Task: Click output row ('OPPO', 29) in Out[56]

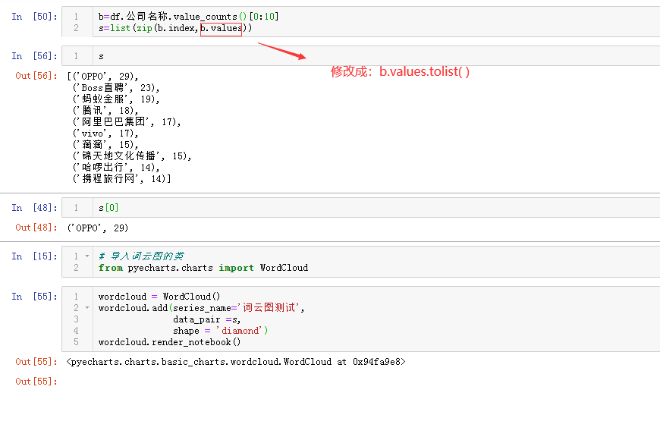Action: coord(102,76)
